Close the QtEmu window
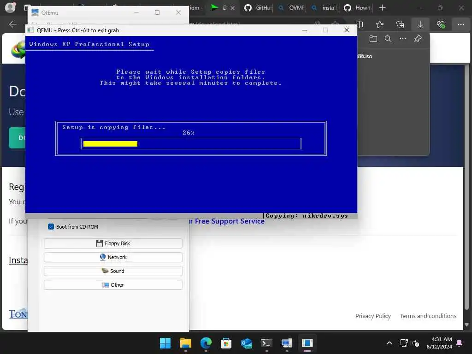This screenshot has width=472, height=354. click(178, 12)
